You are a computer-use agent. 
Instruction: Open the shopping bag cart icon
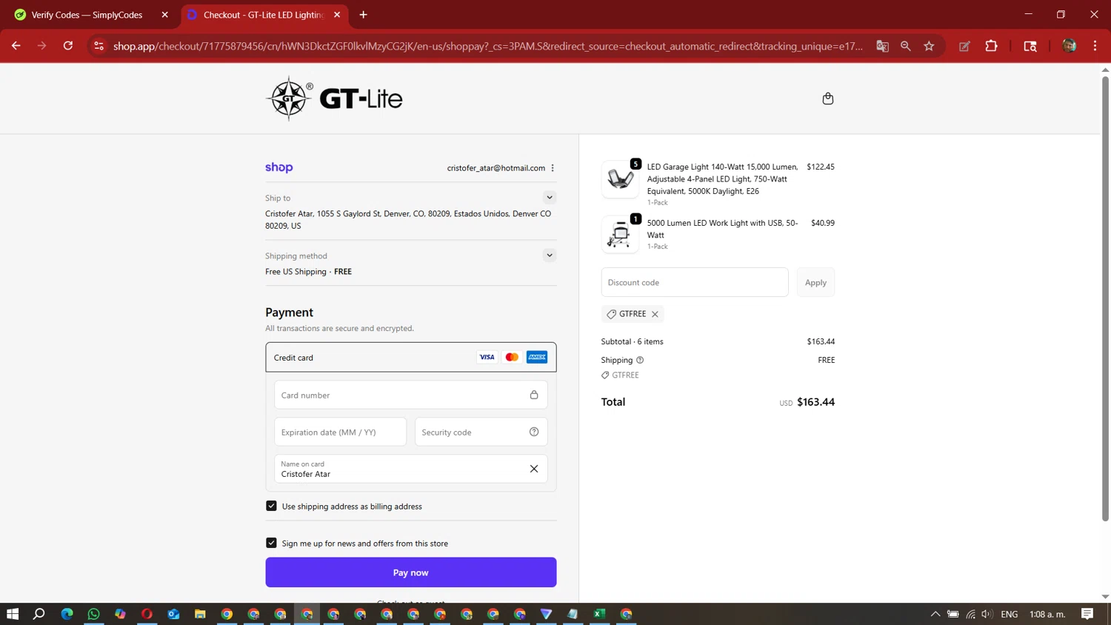[828, 98]
